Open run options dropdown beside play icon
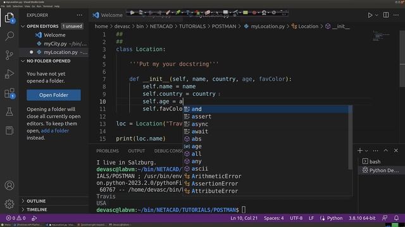Image resolution: width=405 pixels, height=227 pixels. click(x=377, y=15)
